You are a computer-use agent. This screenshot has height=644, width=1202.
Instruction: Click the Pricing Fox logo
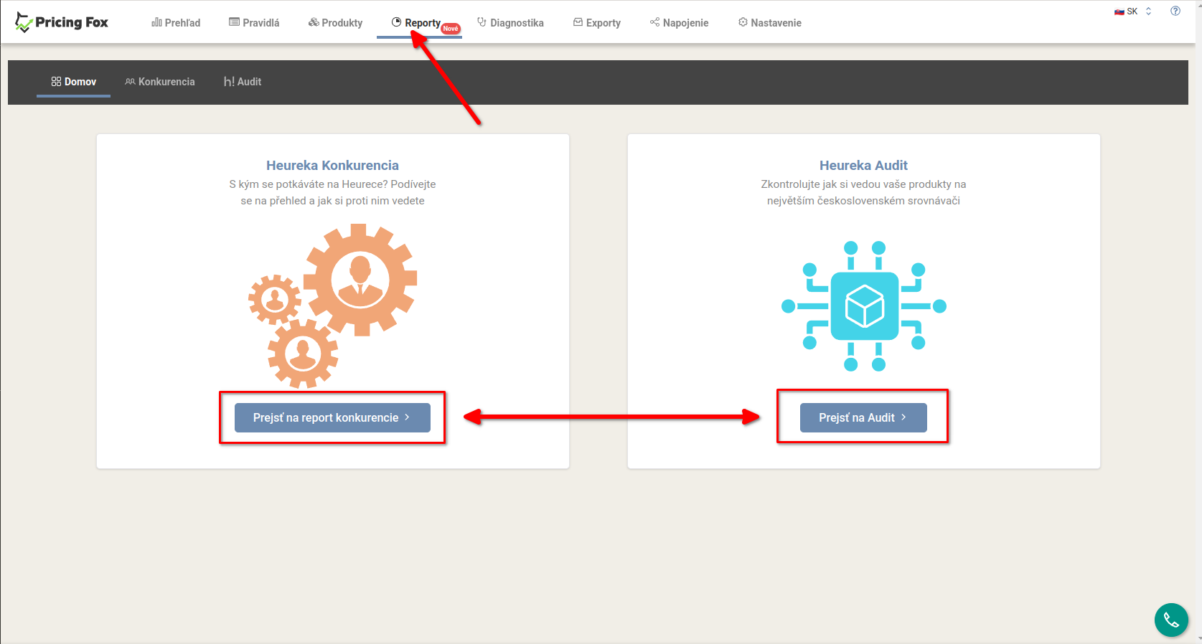tap(62, 22)
